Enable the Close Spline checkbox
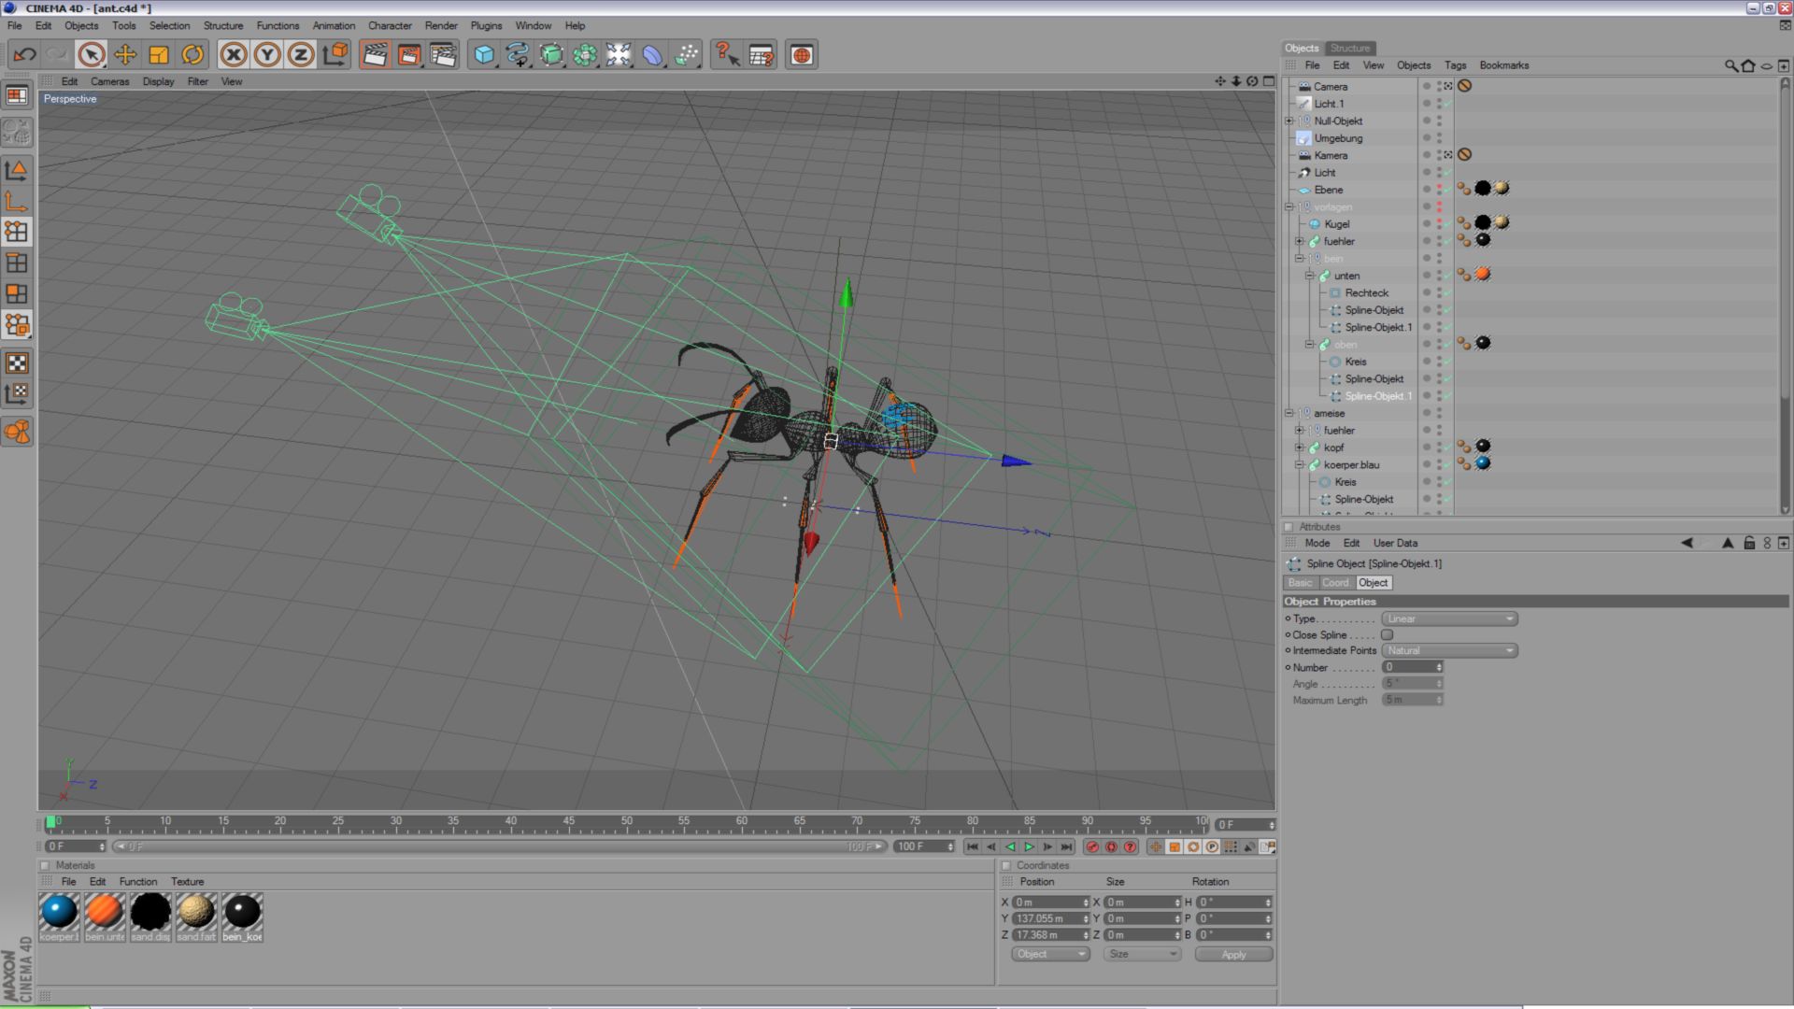This screenshot has width=1794, height=1009. pos(1388,635)
